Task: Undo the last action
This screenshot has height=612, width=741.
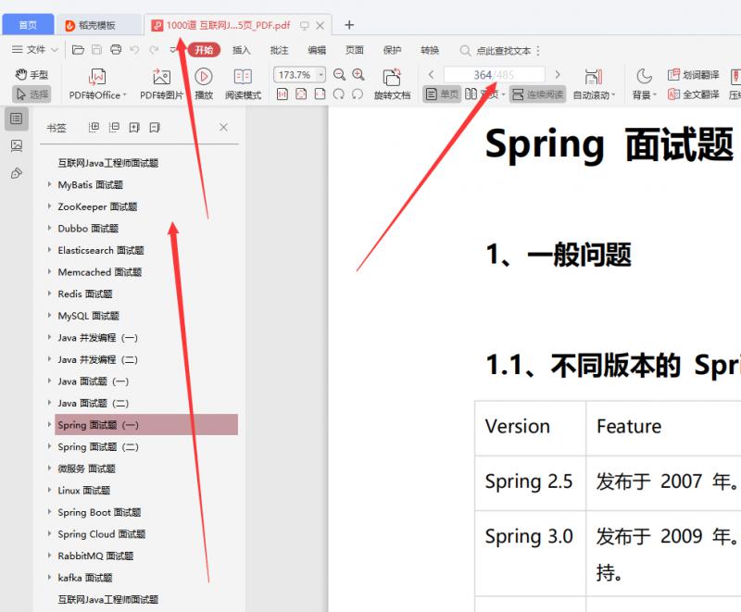Action: click(x=134, y=50)
